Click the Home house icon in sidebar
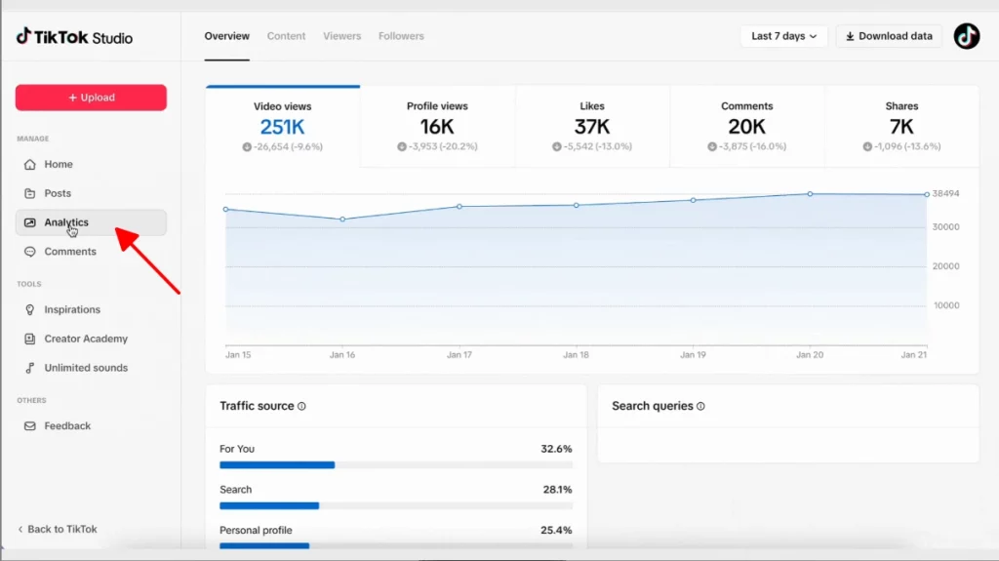 [x=30, y=165]
